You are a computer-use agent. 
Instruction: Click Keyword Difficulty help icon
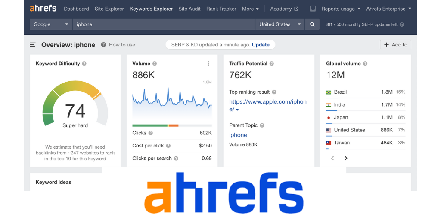point(84,64)
